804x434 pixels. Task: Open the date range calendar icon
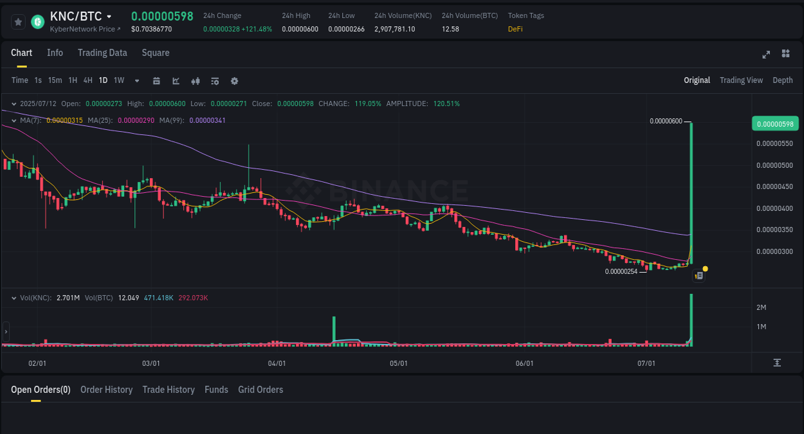[156, 80]
